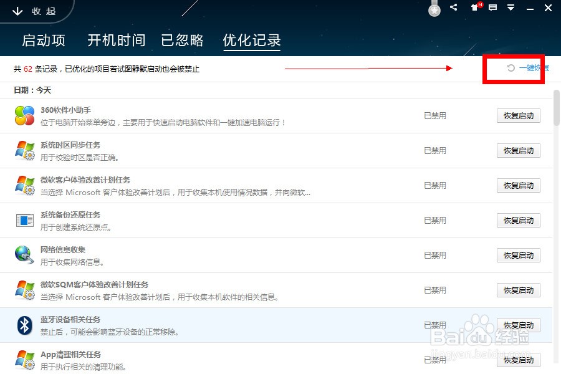Open the 已忽略 tab
The width and height of the screenshot is (561, 374).
pyautogui.click(x=182, y=41)
